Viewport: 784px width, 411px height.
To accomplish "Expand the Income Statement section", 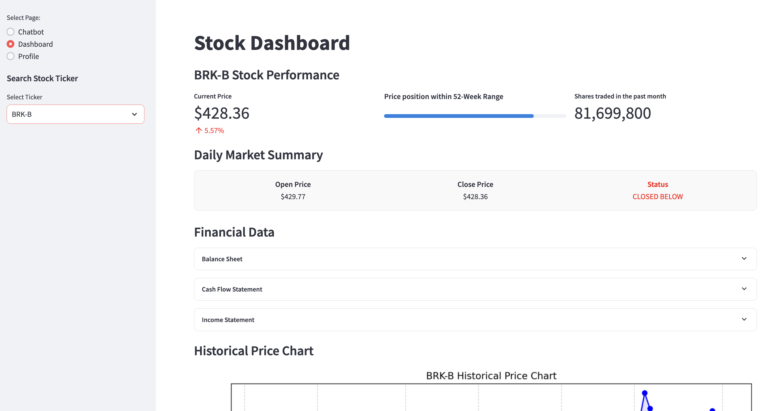I will [475, 320].
